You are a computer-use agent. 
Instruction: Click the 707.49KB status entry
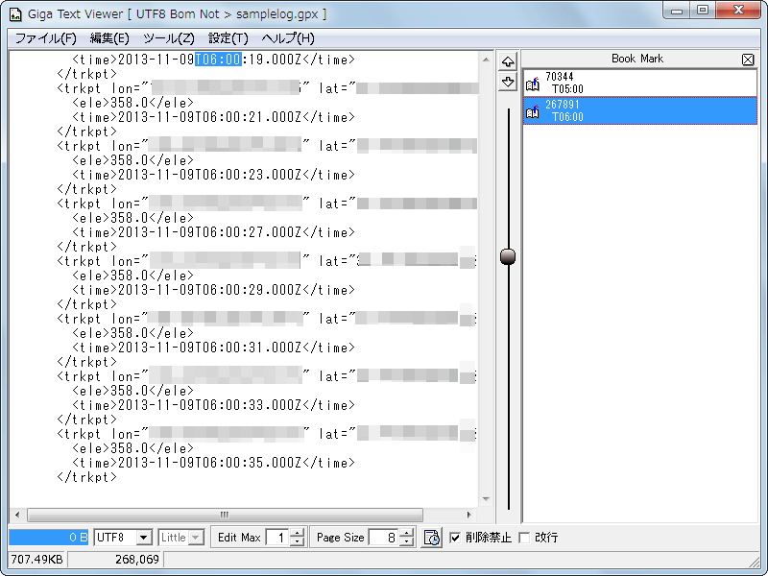coord(37,560)
